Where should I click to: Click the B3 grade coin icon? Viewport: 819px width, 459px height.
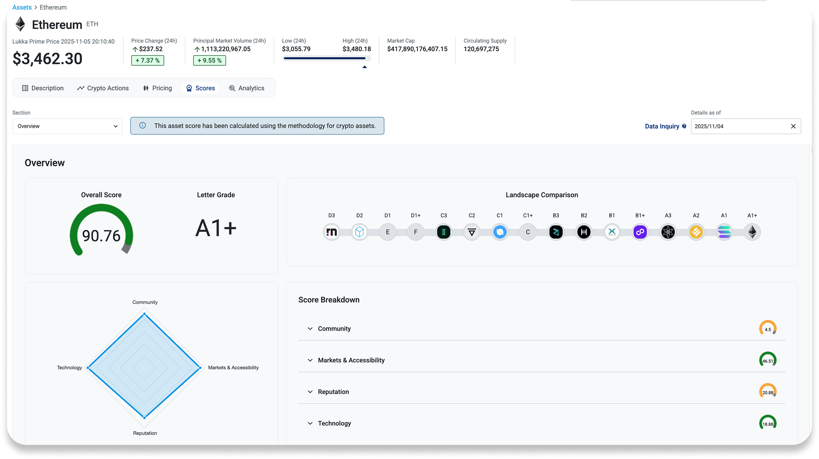(556, 232)
